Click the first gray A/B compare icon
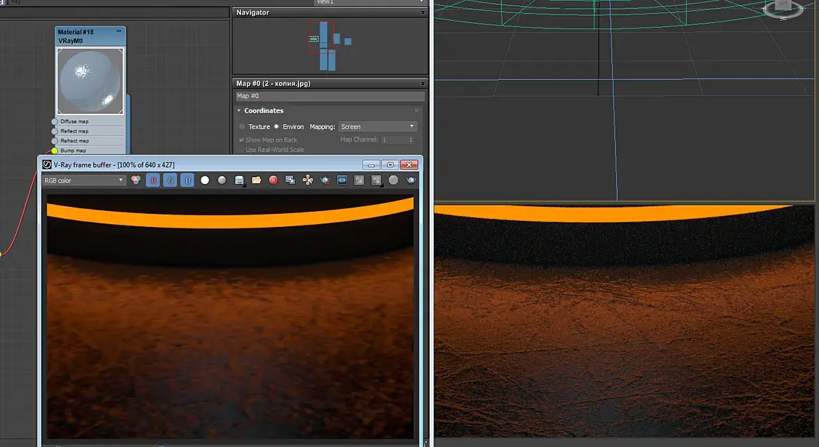This screenshot has width=819, height=447. pyautogui.click(x=360, y=180)
